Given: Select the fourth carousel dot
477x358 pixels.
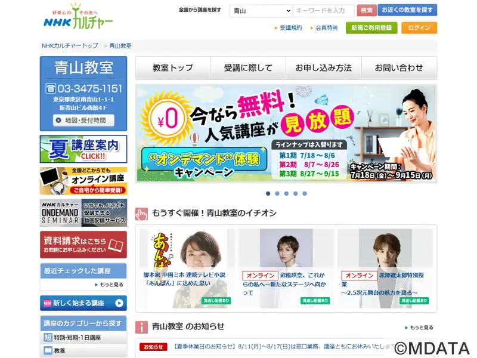Looking at the screenshot, I should click(295, 193).
